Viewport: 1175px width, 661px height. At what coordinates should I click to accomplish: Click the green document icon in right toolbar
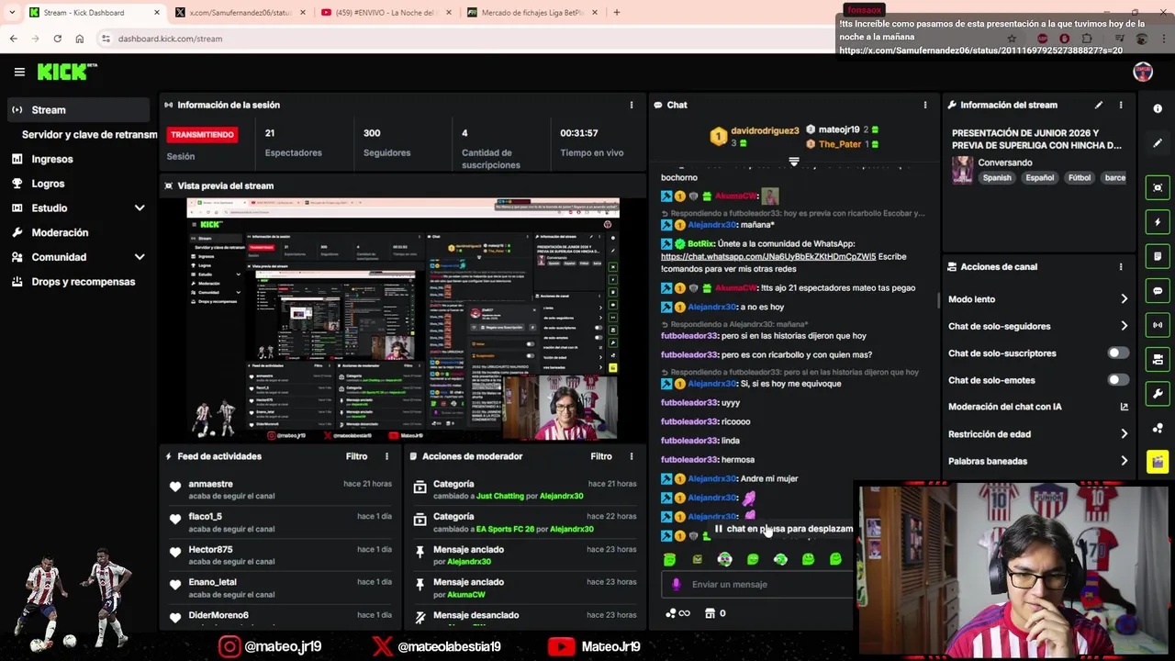[1158, 256]
